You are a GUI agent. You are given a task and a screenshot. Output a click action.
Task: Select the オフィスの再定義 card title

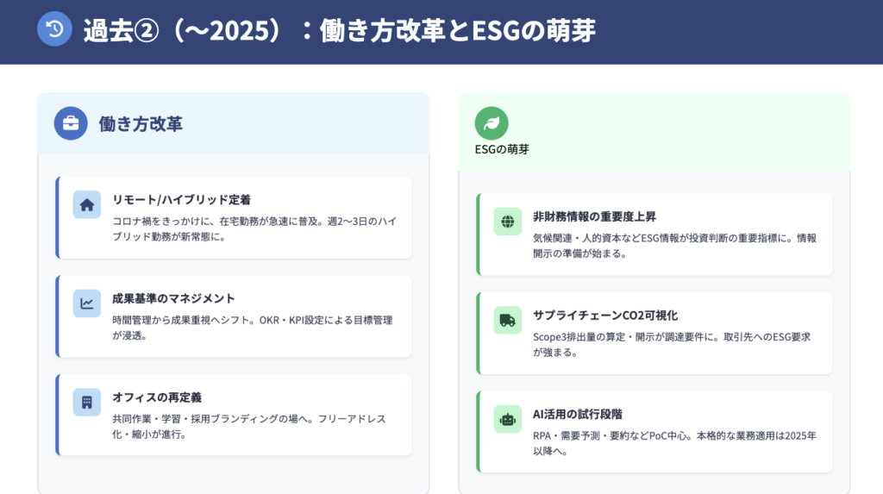point(157,397)
